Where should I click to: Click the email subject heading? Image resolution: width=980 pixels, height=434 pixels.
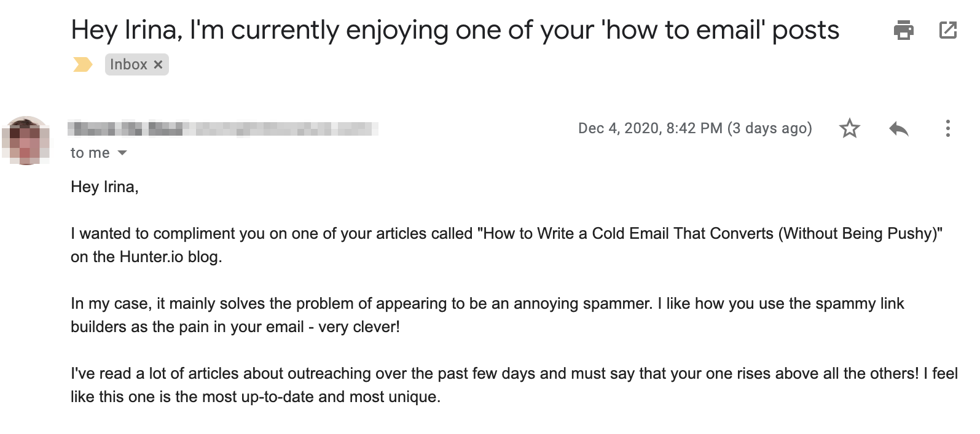[455, 30]
